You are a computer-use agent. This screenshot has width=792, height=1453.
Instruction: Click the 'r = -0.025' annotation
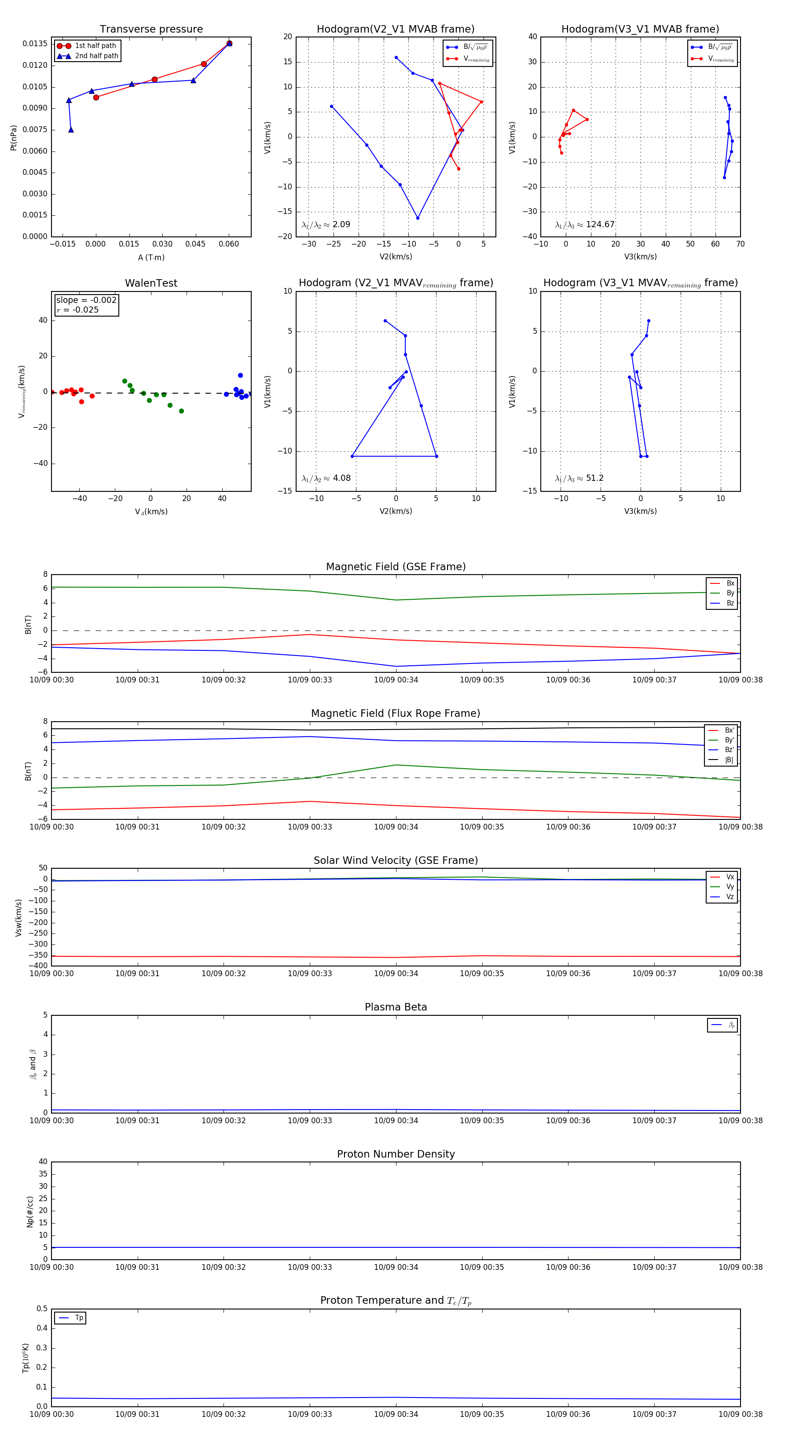[x=78, y=310]
